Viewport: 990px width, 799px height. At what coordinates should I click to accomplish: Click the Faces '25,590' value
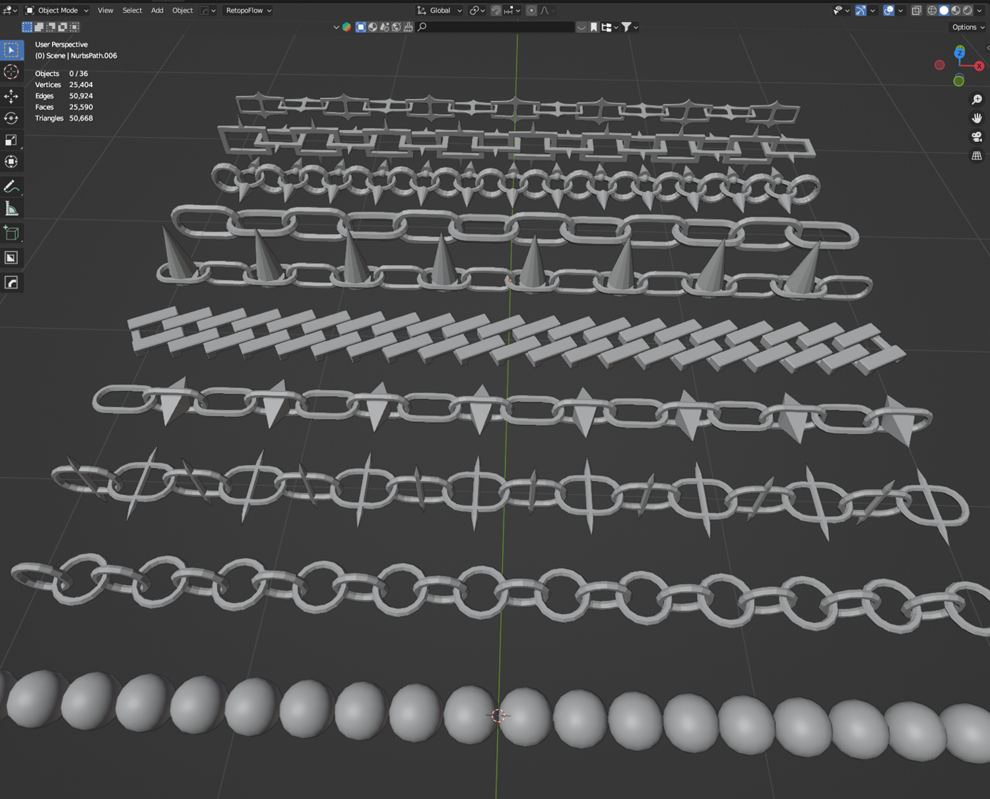pos(81,108)
